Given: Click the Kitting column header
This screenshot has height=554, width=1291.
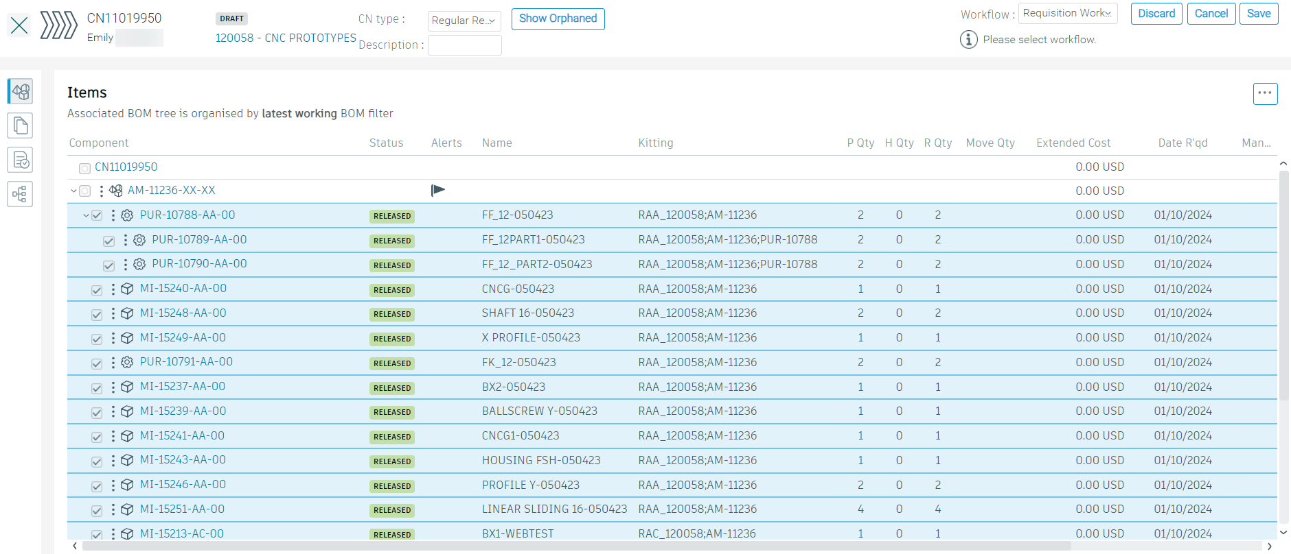Looking at the screenshot, I should coord(656,143).
